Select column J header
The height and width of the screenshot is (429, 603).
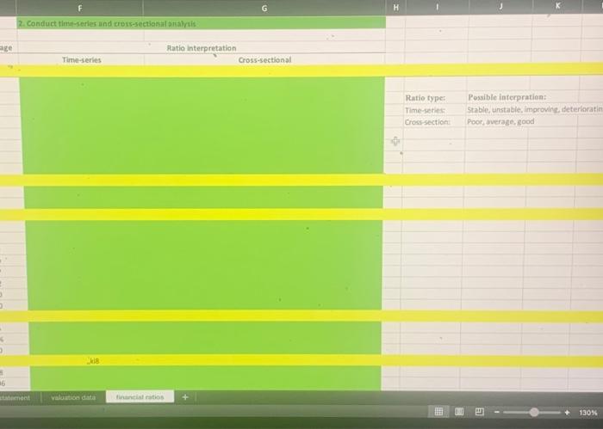[500, 6]
